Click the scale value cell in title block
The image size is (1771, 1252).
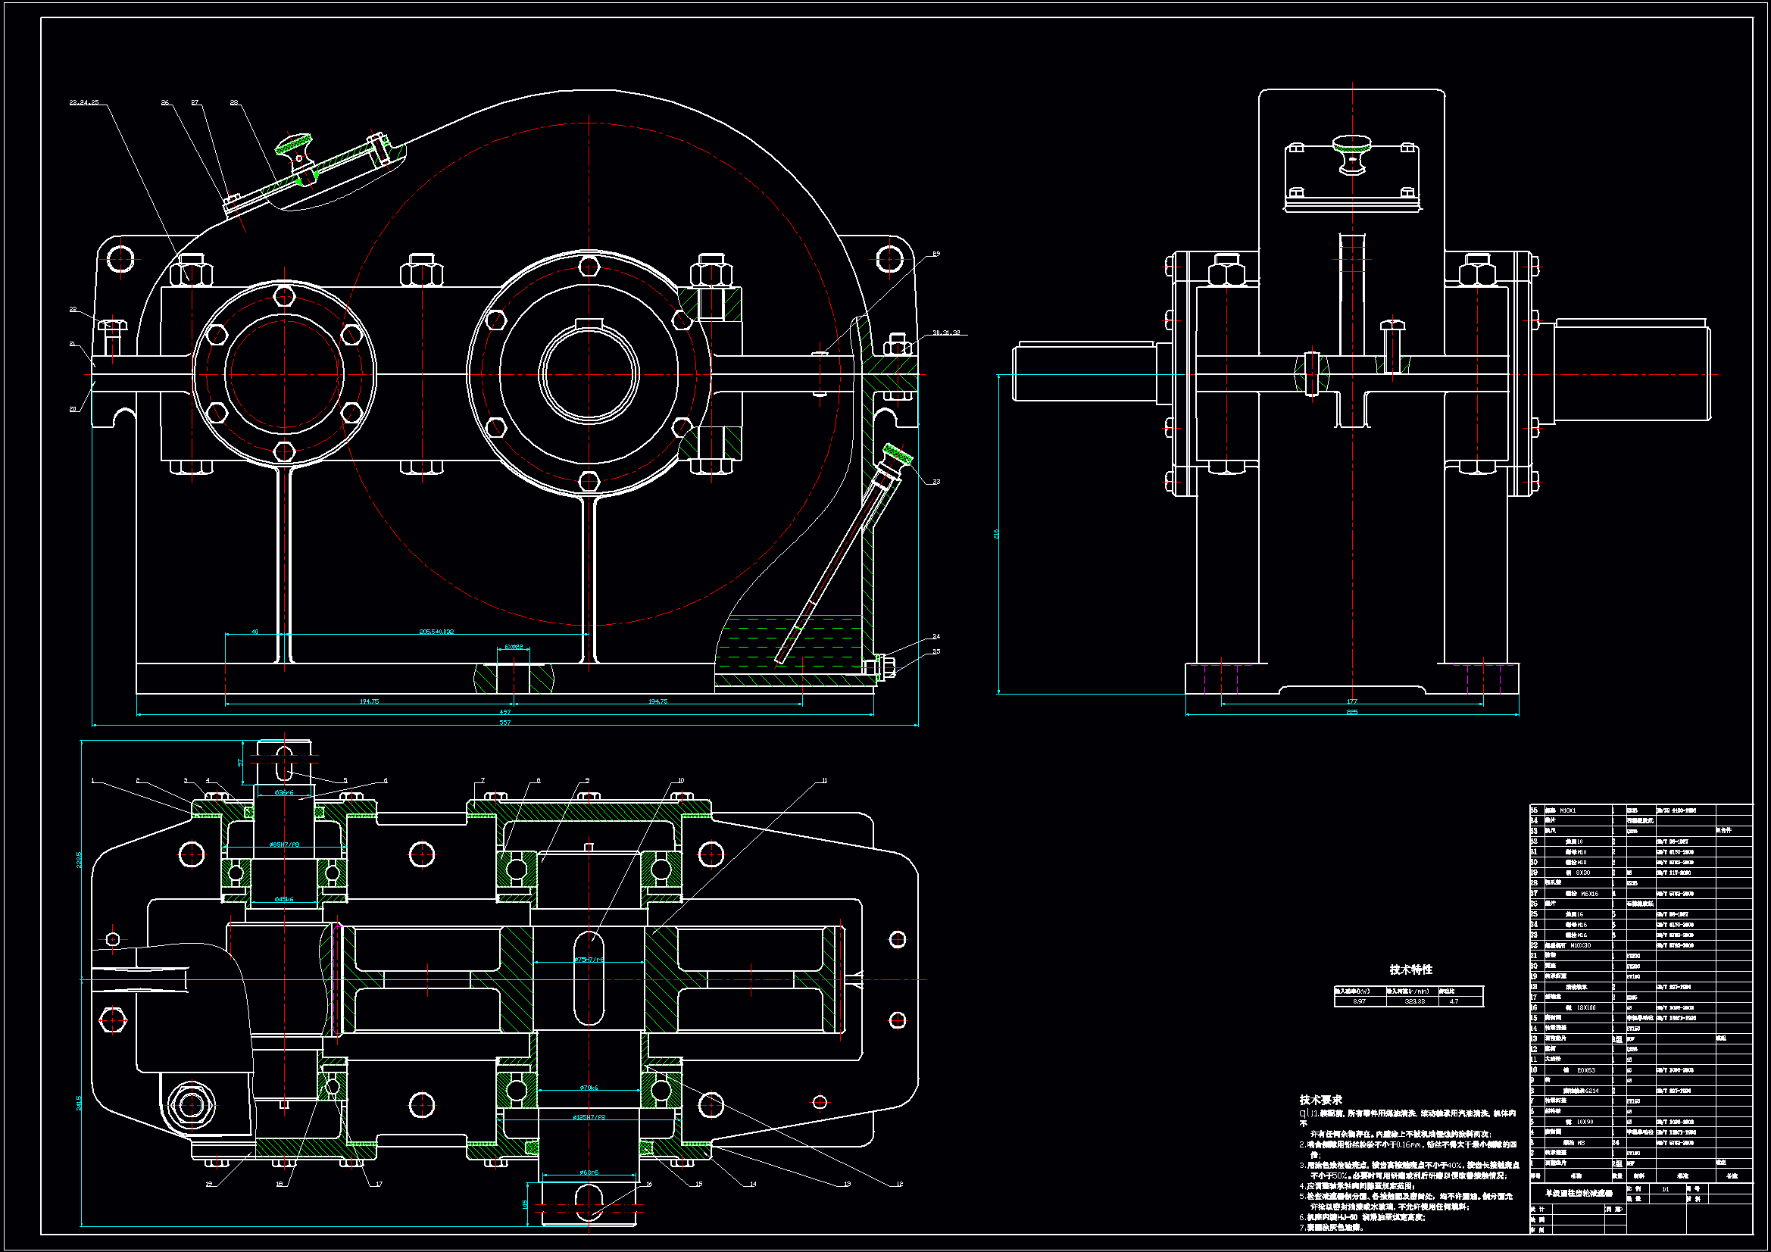(1665, 1188)
